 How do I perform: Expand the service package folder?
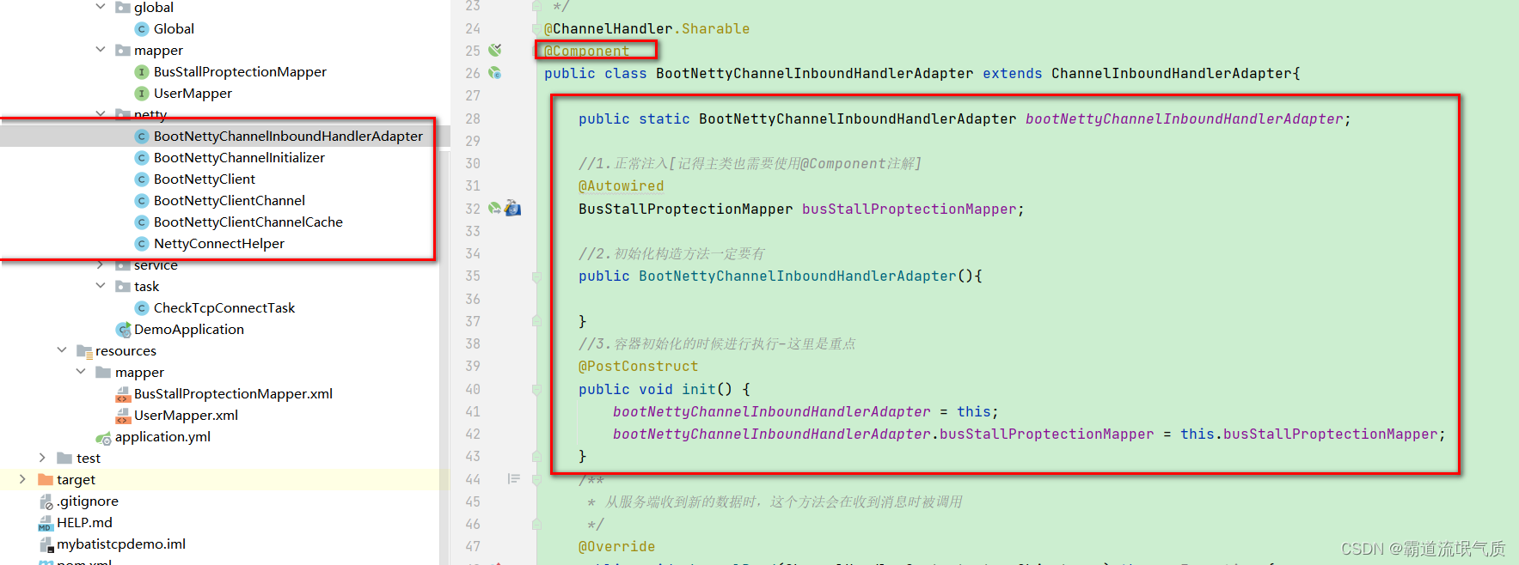[x=101, y=264]
